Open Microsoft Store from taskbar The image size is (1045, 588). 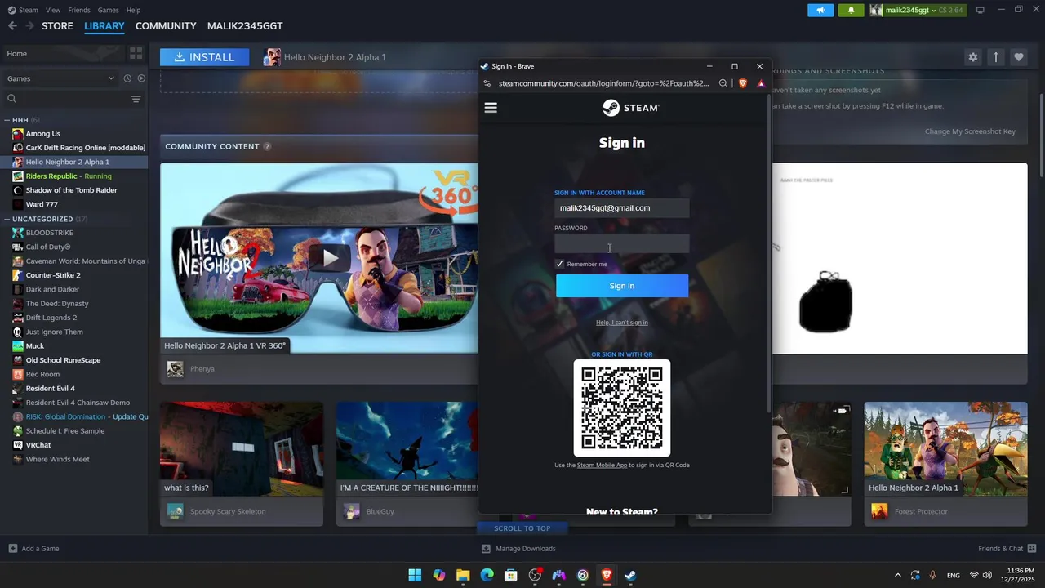[510, 575]
